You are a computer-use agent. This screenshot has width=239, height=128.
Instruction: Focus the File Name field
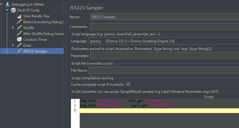point(164,70)
